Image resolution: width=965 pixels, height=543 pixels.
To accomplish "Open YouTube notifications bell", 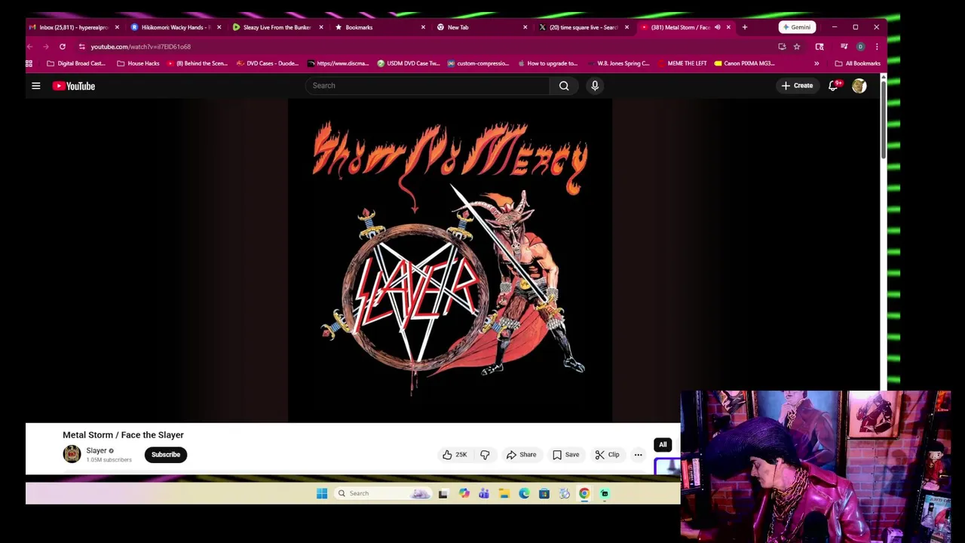I will tap(833, 86).
